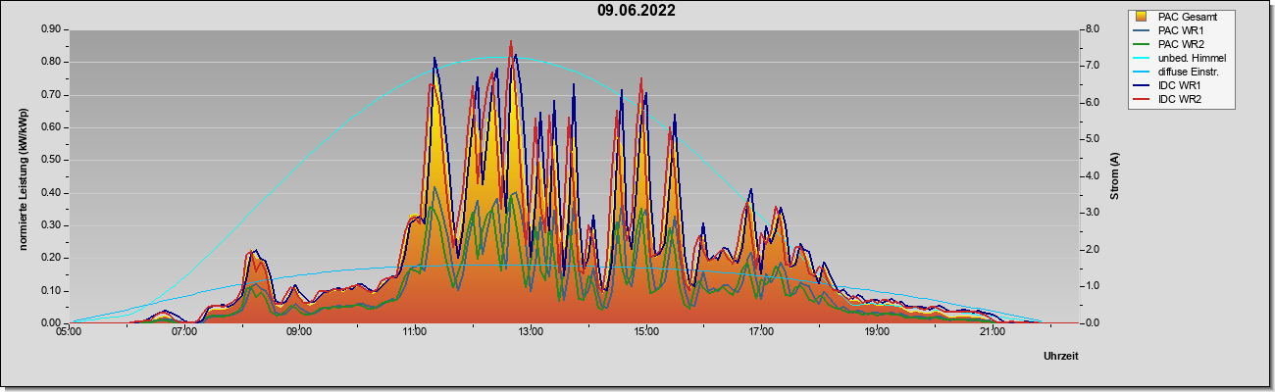Click the 17:00 time axis label

[x=761, y=332]
